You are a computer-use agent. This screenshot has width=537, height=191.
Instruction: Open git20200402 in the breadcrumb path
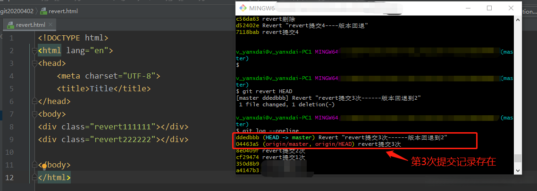tap(17, 11)
